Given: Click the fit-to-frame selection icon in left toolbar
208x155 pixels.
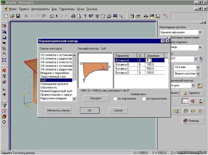Looking at the screenshot, I should click(x=4, y=60).
